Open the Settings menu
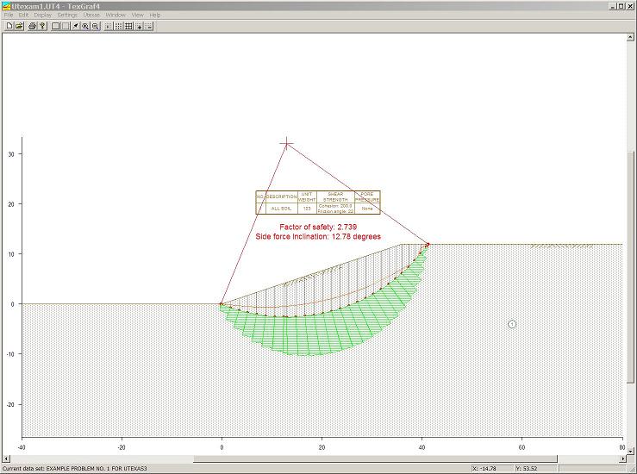The image size is (637, 474). coord(67,15)
